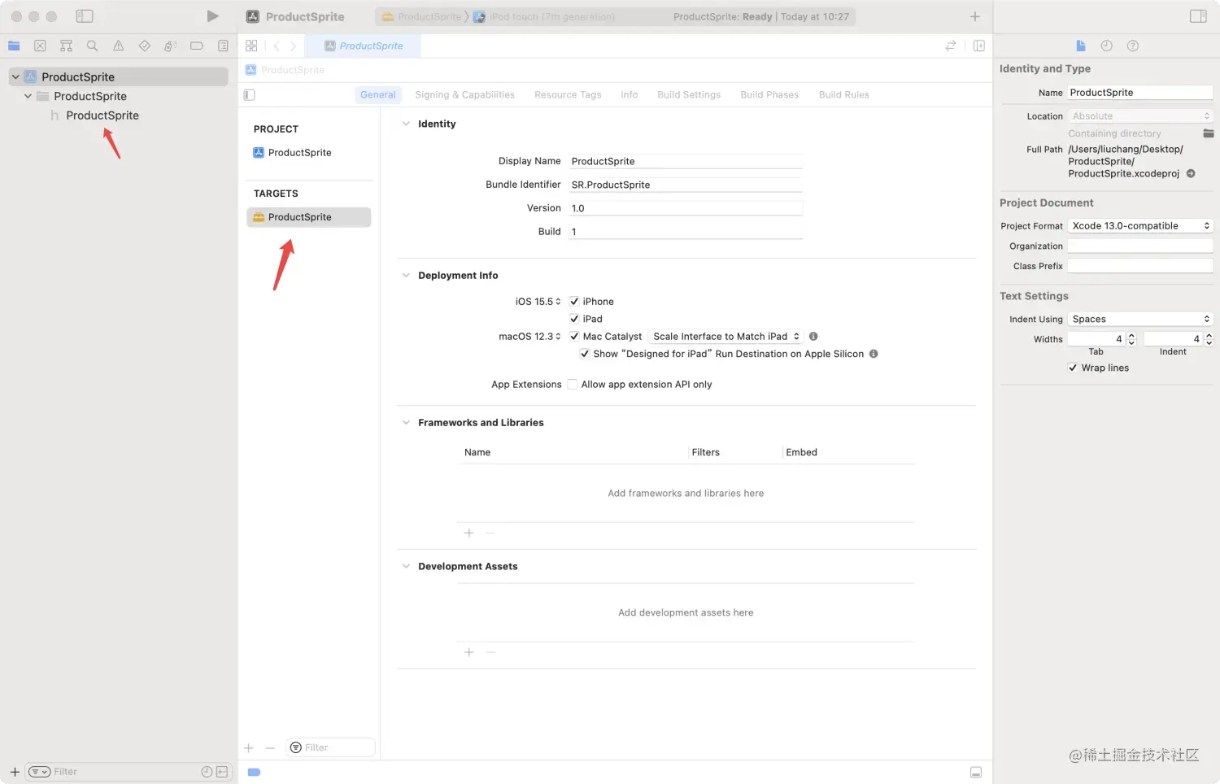1220x784 pixels.
Task: Collapse the ProductSprite folder group
Action: pyautogui.click(x=28, y=96)
